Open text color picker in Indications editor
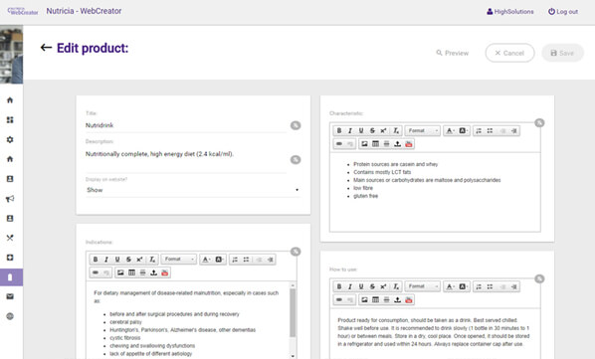Viewport: 595px width, 359px height. (206, 260)
